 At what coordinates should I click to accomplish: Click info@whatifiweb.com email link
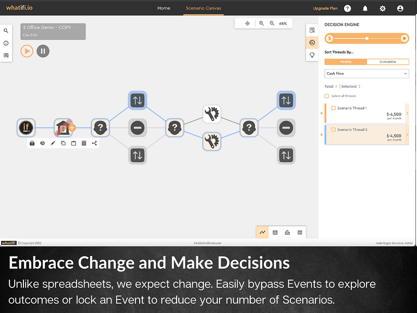click(207, 243)
